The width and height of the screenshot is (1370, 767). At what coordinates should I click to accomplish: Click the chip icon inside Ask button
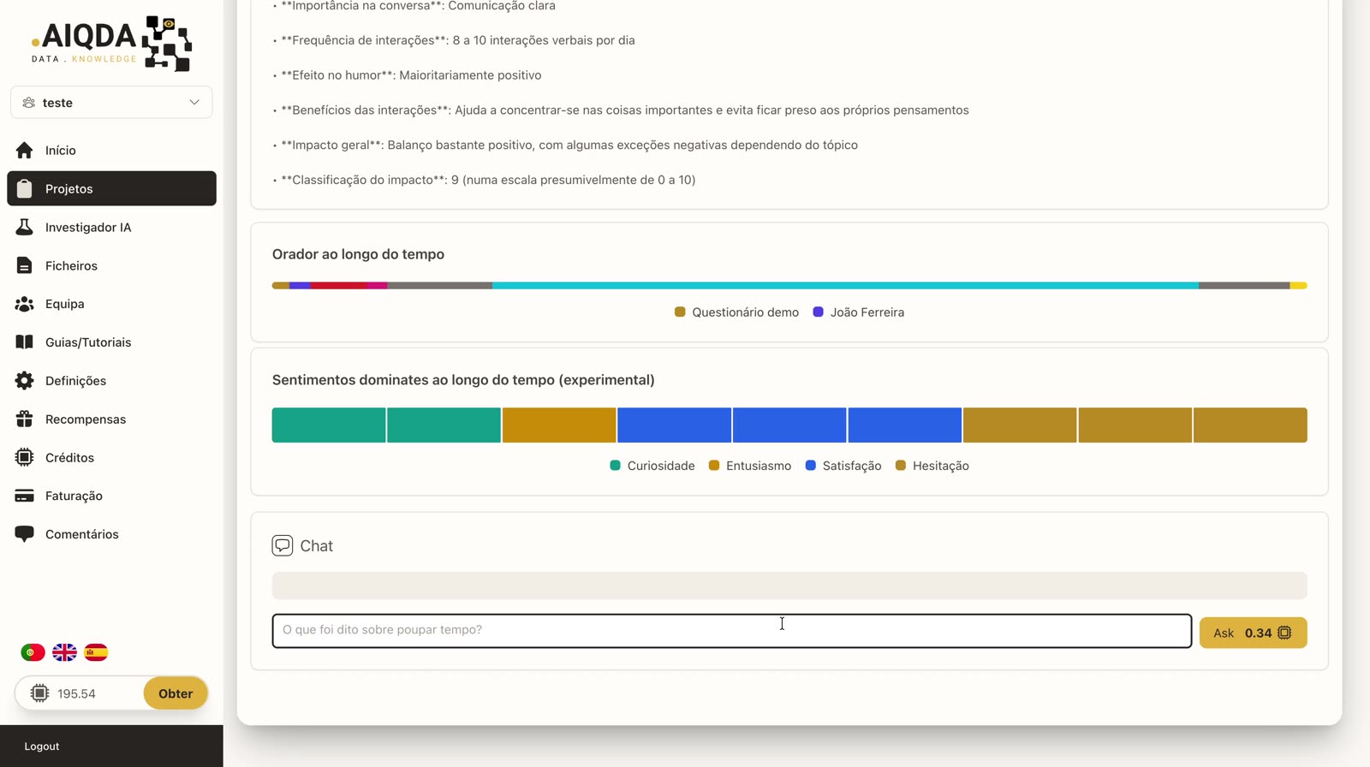coord(1284,633)
